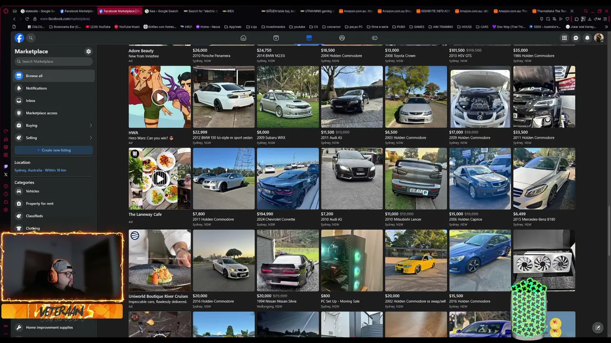Open Marketplace Notifications in sidebar
This screenshot has width=611, height=343.
pyautogui.click(x=54, y=88)
